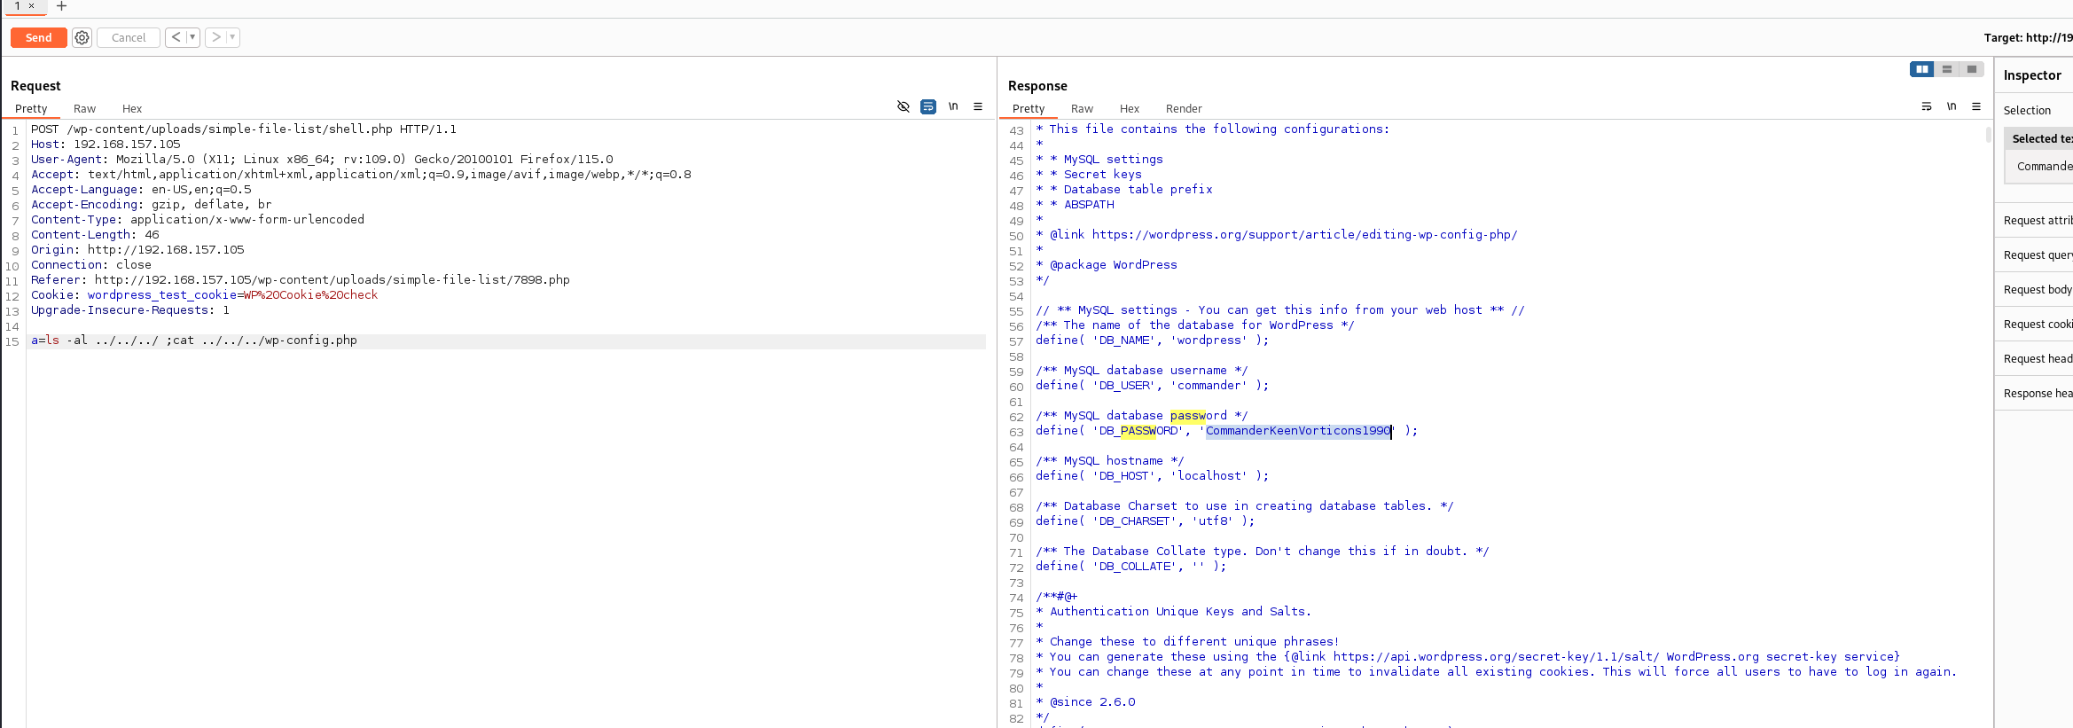Open request editor hamburger menu
The image size is (2073, 728).
coord(978,106)
